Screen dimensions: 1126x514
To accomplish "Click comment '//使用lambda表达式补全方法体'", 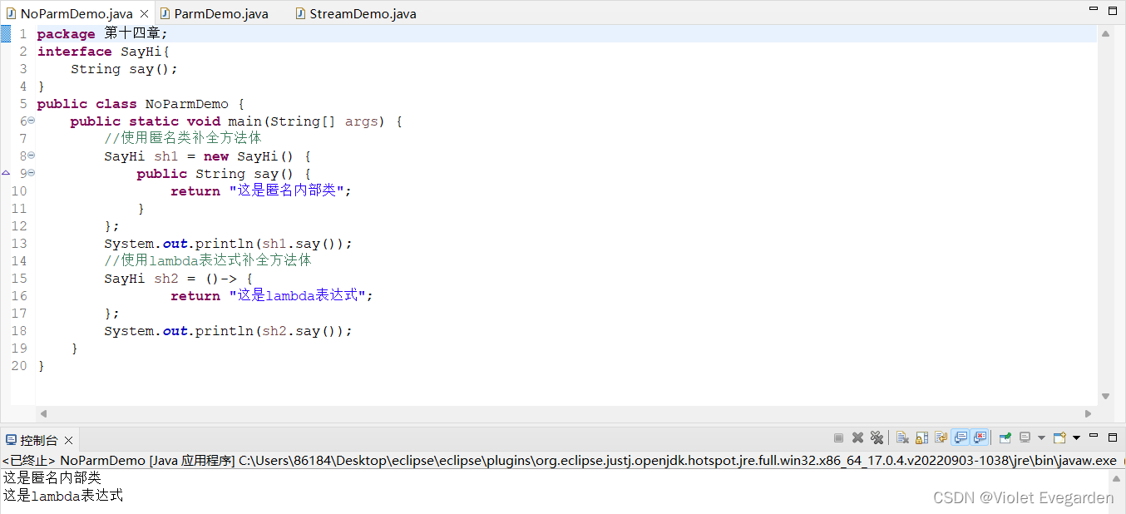I will [208, 260].
